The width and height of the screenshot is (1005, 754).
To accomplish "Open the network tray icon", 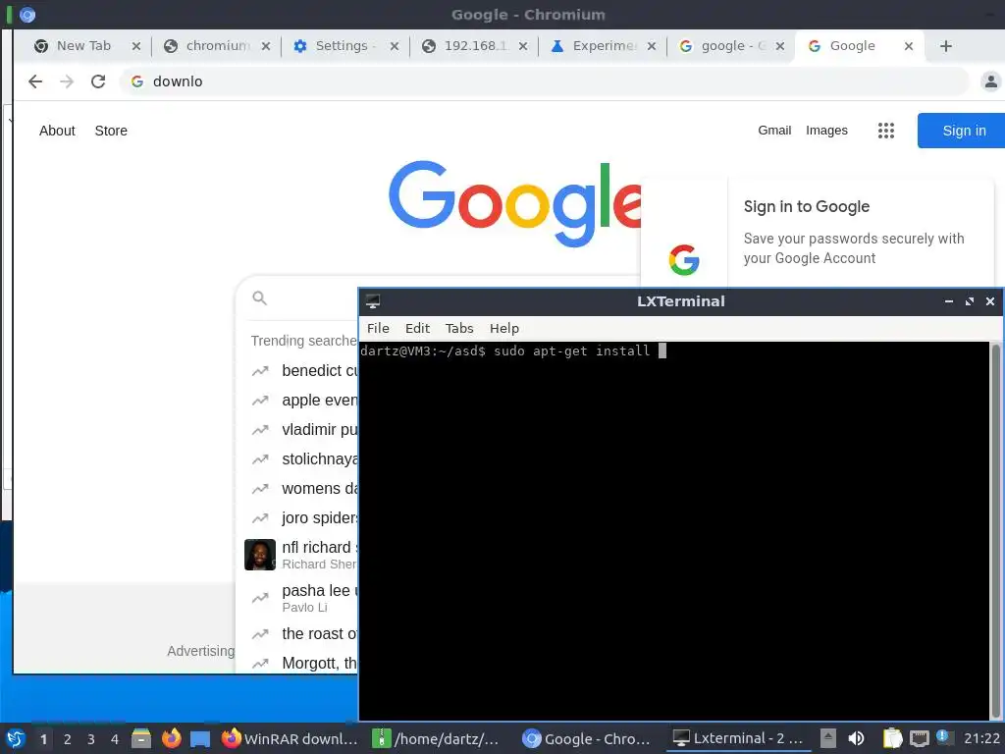I will click(x=919, y=738).
